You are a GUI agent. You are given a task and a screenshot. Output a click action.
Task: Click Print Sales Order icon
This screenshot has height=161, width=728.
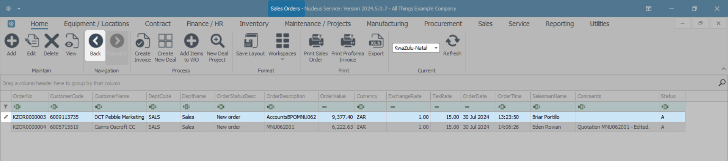[x=315, y=41]
